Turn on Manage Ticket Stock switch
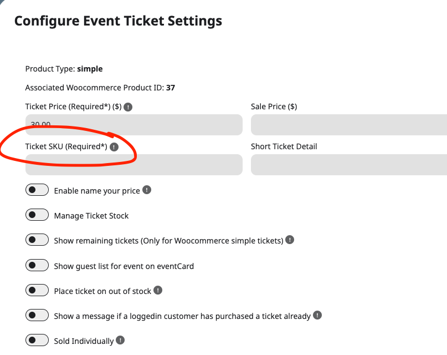Image resolution: width=447 pixels, height=355 pixels. (x=37, y=215)
